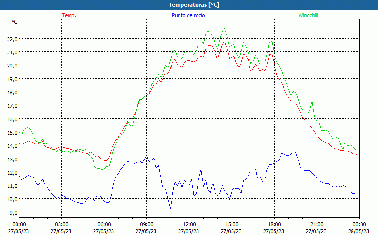Click the '12:00' time axis label

[189, 225]
